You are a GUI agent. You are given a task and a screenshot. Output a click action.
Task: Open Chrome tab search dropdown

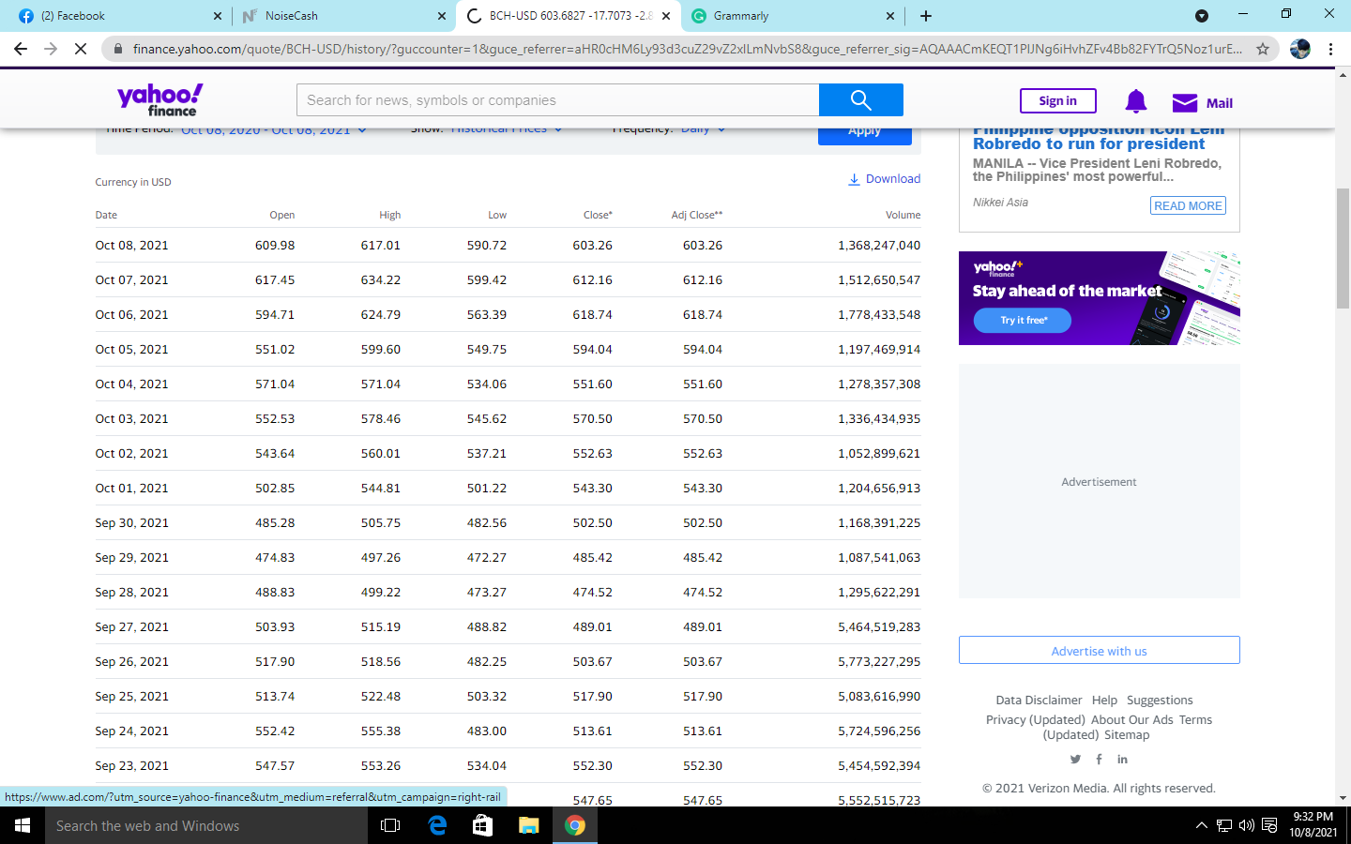[1202, 16]
